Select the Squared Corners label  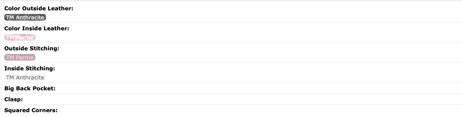tap(31, 110)
